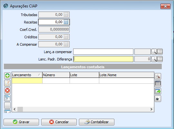
Task: Open the calculator in the Receitas field
Action: (x=66, y=22)
